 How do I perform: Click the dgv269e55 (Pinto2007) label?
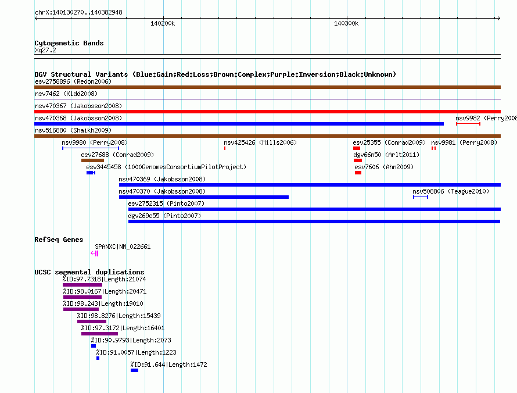click(164, 216)
